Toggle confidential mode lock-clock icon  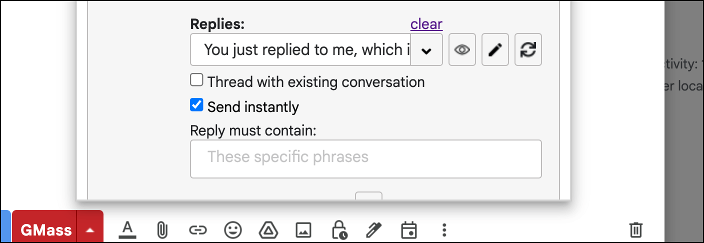tap(339, 230)
